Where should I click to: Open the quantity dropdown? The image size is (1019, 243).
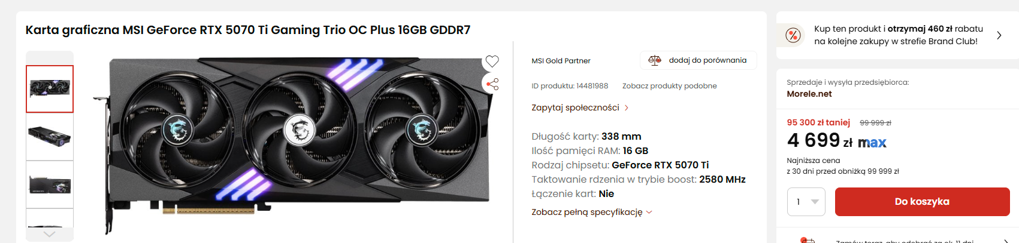pos(806,202)
